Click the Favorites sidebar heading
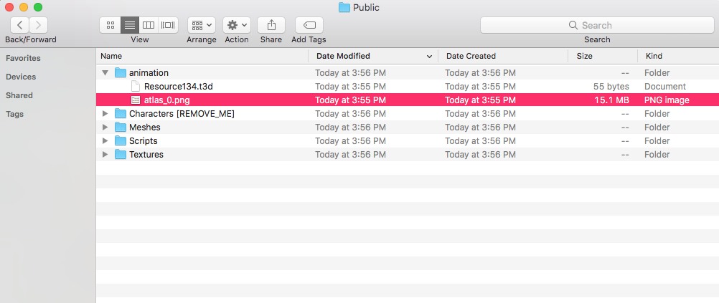The image size is (719, 303). [23, 58]
